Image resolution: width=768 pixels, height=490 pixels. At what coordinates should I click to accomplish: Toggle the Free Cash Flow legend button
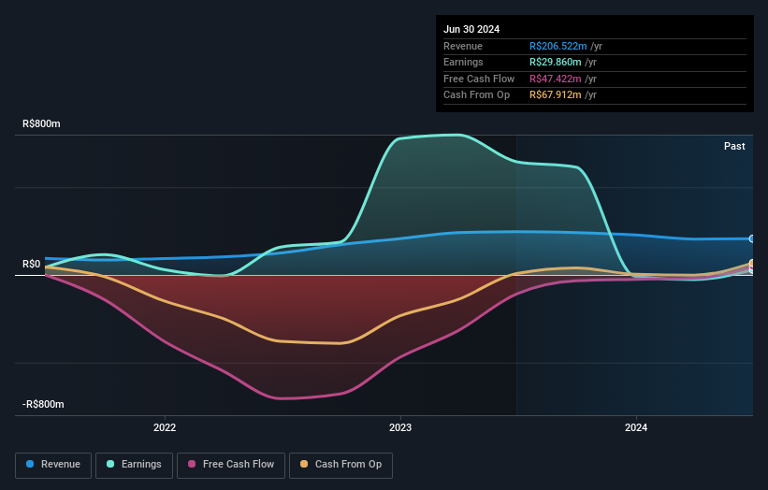coord(231,465)
